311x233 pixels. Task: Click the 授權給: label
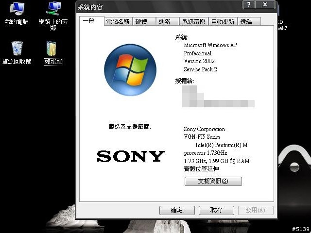pos(185,81)
